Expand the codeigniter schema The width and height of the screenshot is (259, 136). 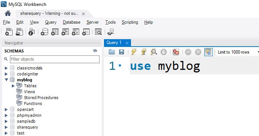pos(6,74)
